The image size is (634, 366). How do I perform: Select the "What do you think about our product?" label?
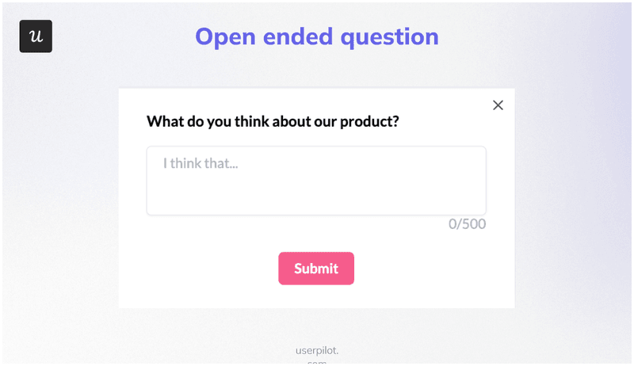point(273,122)
